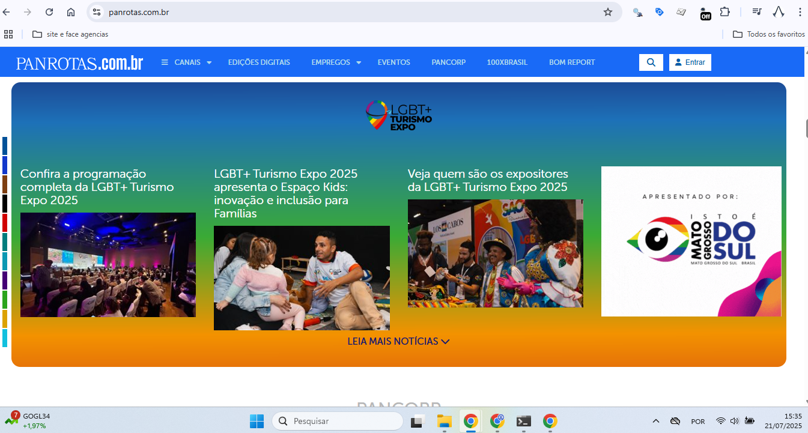808x433 pixels.
Task: Expand the EMPREGOS dropdown arrow
Action: point(359,62)
